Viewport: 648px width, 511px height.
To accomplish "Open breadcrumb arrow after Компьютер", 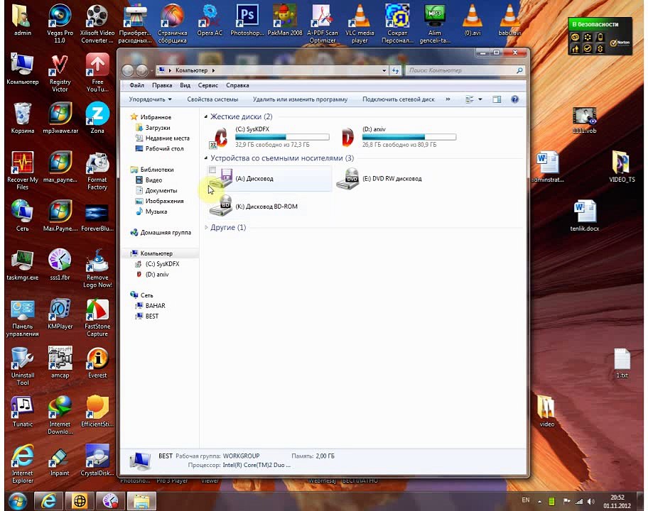I will tap(213, 70).
